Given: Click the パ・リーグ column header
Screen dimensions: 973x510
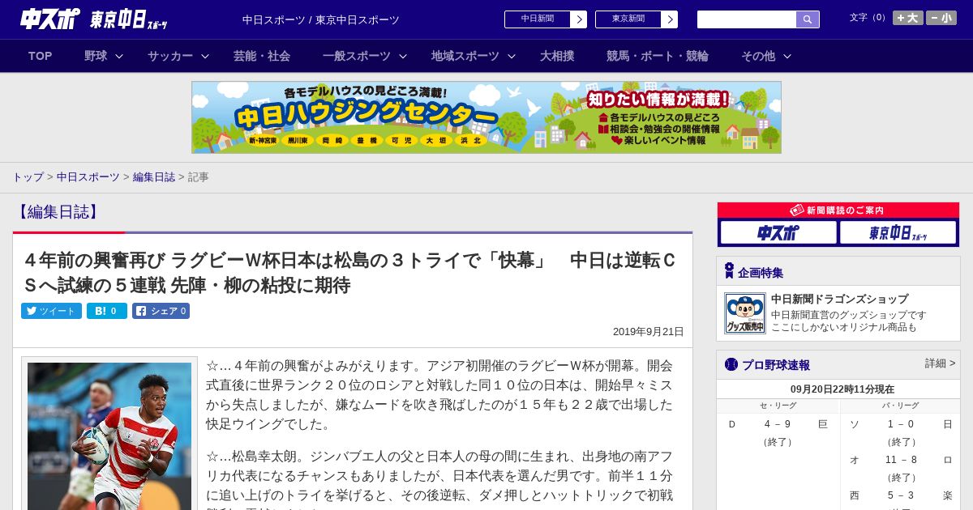Looking at the screenshot, I should tap(900, 406).
